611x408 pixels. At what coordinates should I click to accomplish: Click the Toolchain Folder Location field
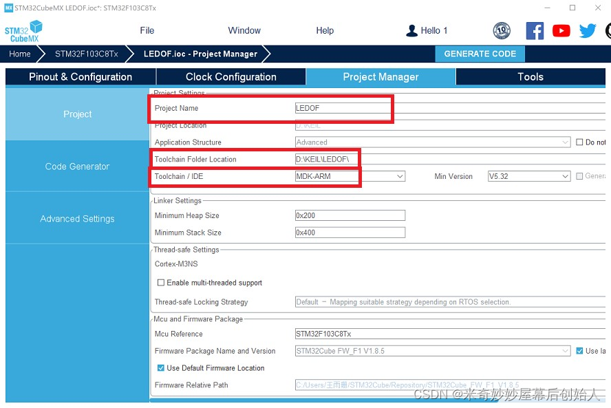pyautogui.click(x=450, y=159)
